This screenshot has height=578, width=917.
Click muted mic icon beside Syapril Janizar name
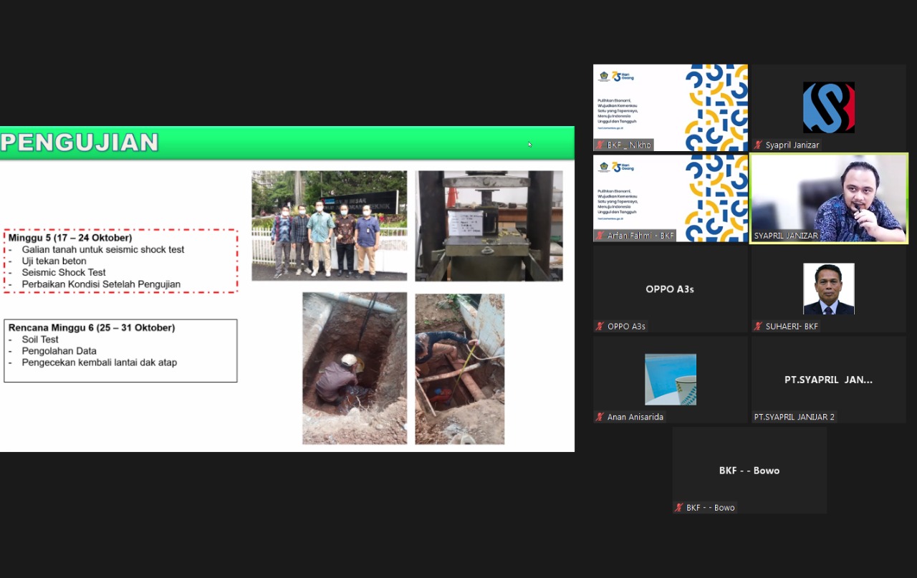[x=758, y=145]
